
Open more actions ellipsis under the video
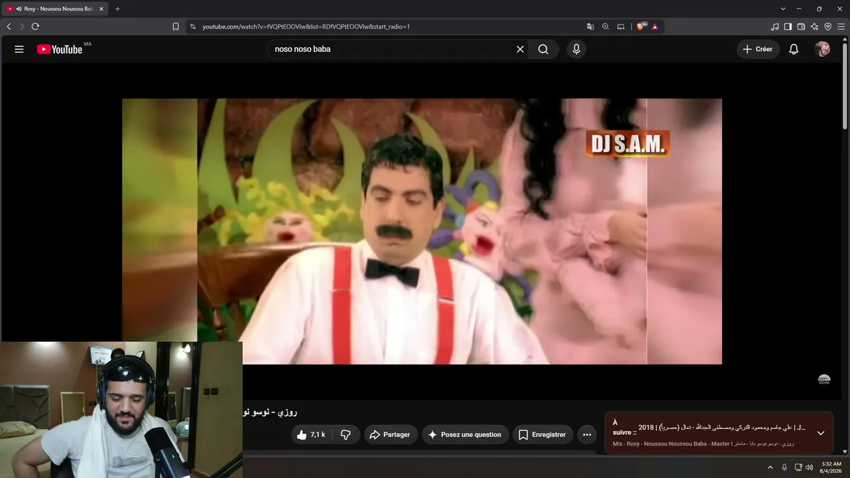(x=587, y=435)
